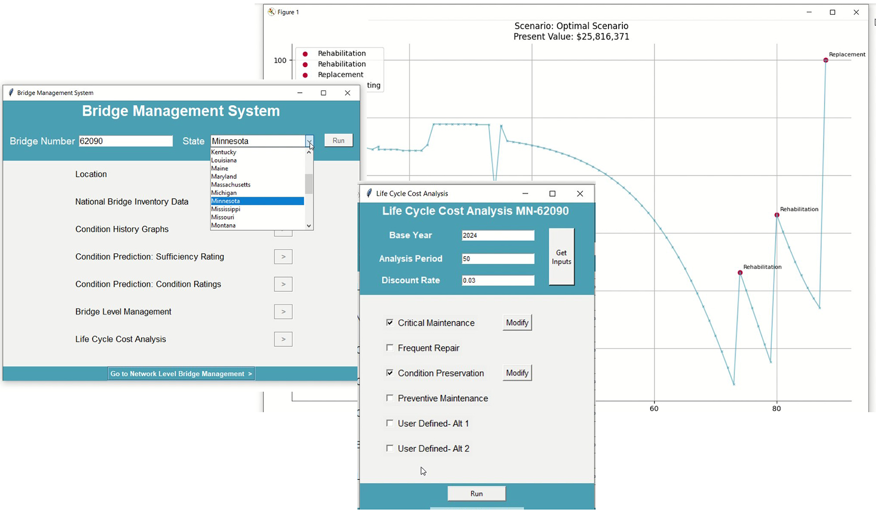
Task: Click the Replacement legend entry
Action: [341, 75]
